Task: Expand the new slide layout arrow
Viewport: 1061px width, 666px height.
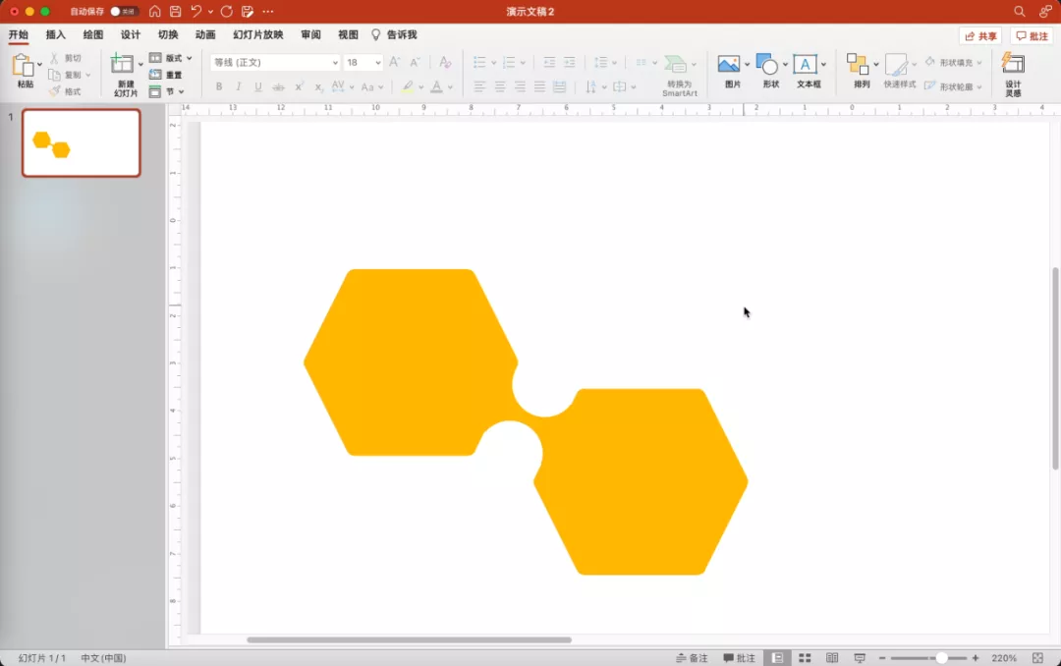Action: pos(140,64)
